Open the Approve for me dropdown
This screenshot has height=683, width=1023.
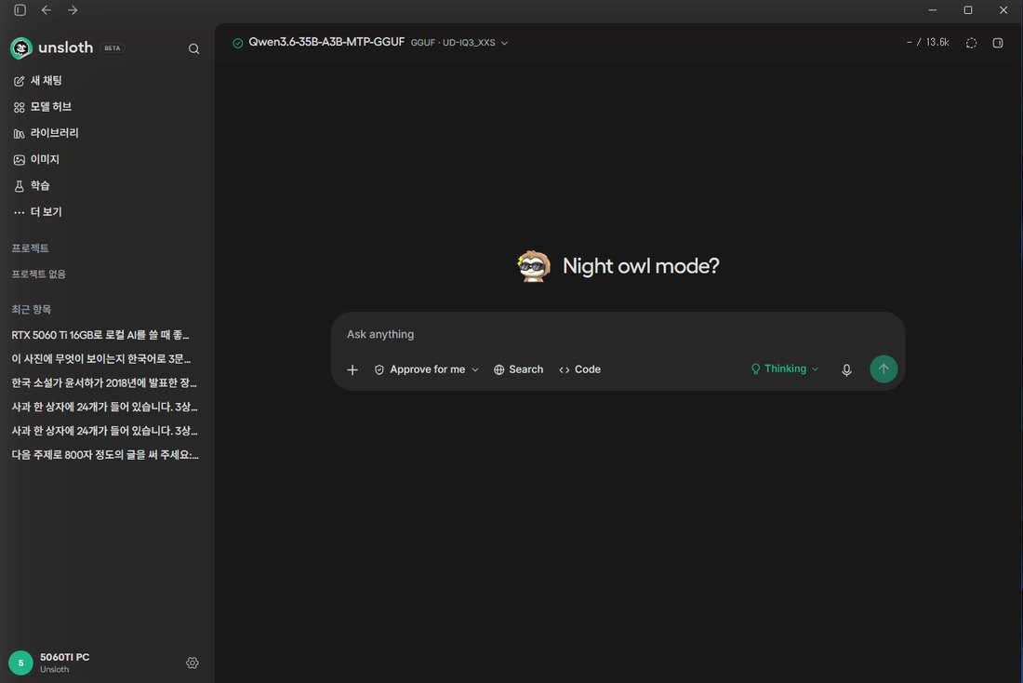427,369
